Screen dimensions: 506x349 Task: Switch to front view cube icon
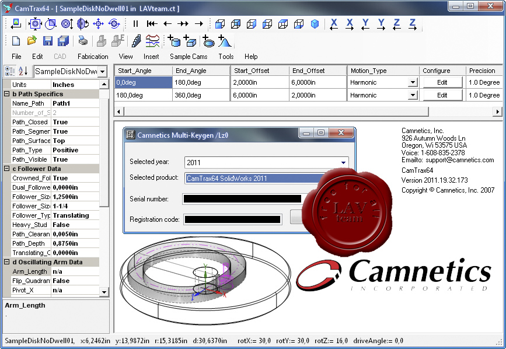point(220,24)
